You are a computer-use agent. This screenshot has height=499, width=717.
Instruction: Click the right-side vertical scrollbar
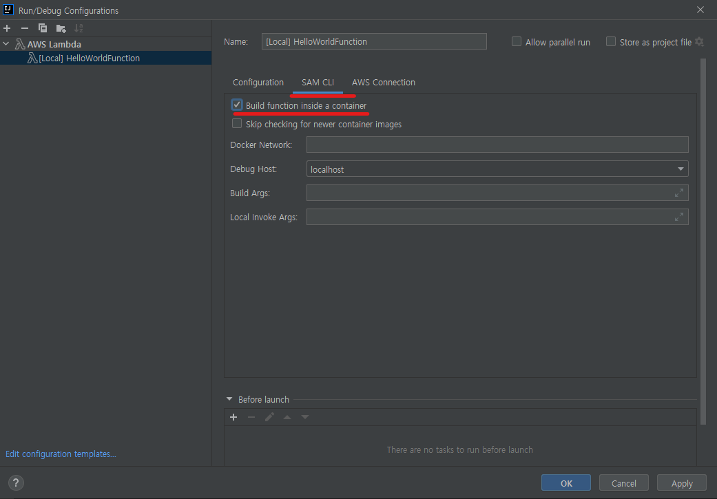pos(703,242)
